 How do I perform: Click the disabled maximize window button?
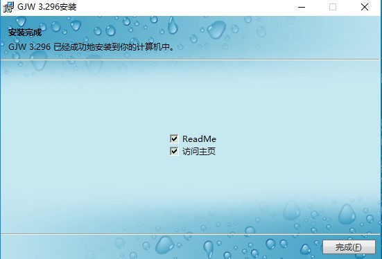[333, 7]
